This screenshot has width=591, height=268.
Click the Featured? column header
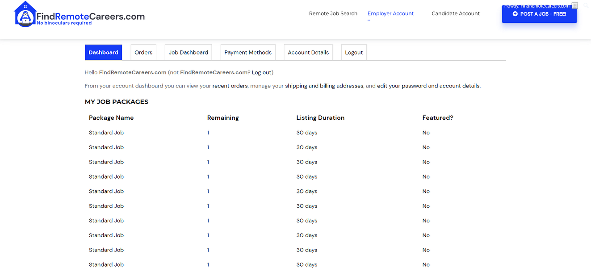coord(438,118)
